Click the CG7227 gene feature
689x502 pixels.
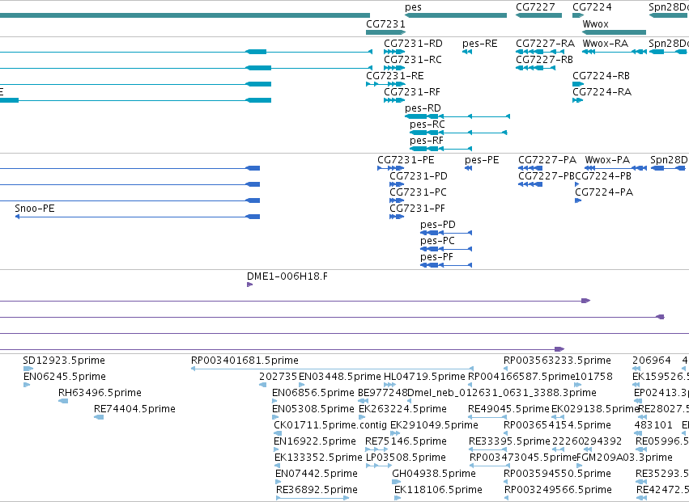tap(538, 15)
